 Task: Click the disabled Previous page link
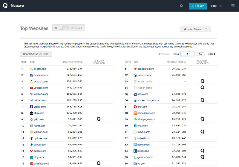click(164, 54)
